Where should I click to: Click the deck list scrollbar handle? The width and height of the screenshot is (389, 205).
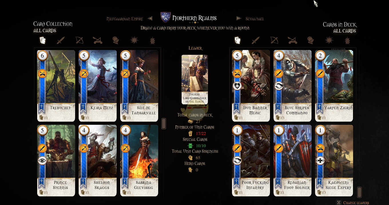point(360,192)
